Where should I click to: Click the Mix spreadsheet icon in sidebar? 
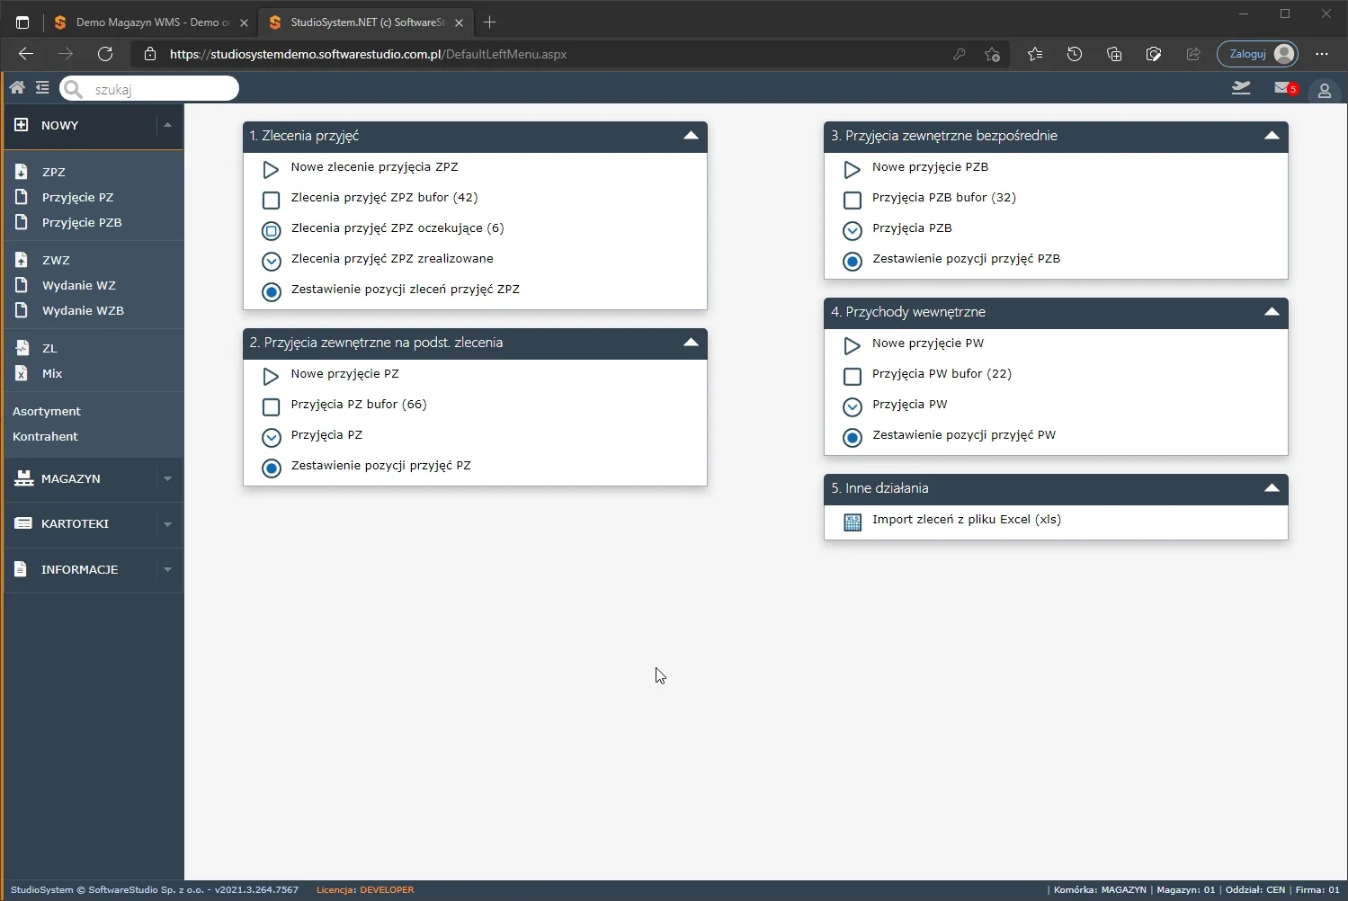[x=22, y=372]
